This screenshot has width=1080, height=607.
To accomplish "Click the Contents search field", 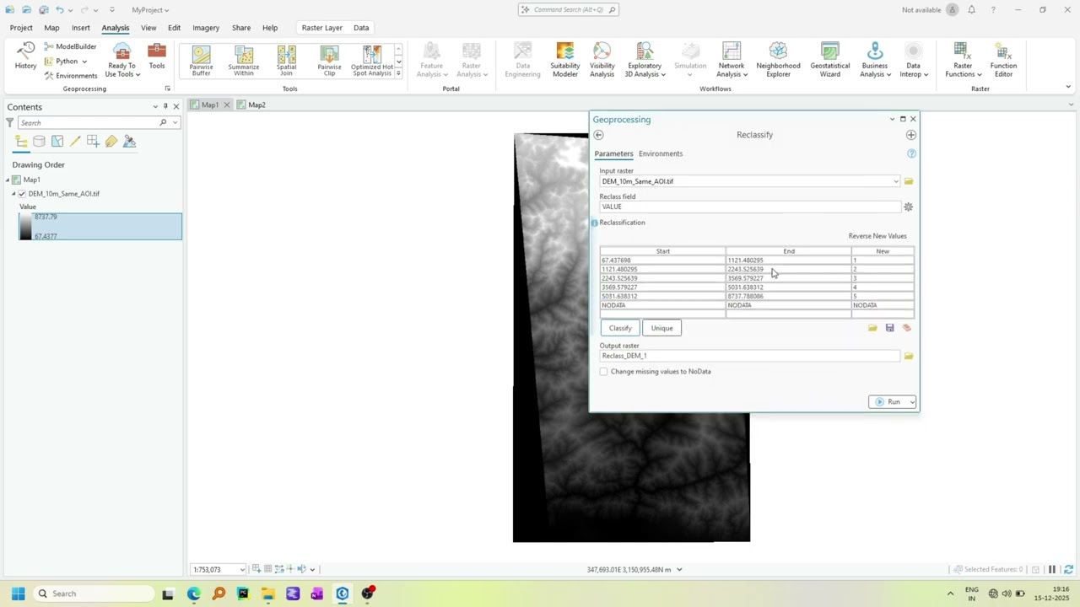I will pos(89,122).
